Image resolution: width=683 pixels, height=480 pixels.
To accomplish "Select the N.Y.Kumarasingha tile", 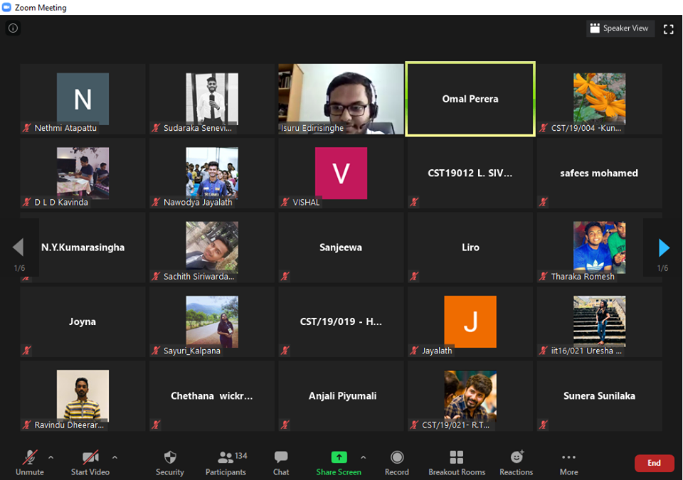I will 83,247.
